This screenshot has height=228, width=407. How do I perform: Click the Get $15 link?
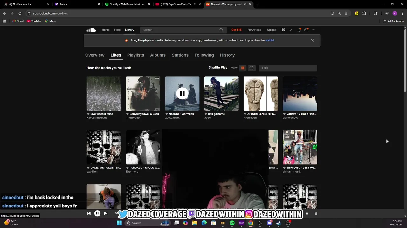click(x=237, y=30)
